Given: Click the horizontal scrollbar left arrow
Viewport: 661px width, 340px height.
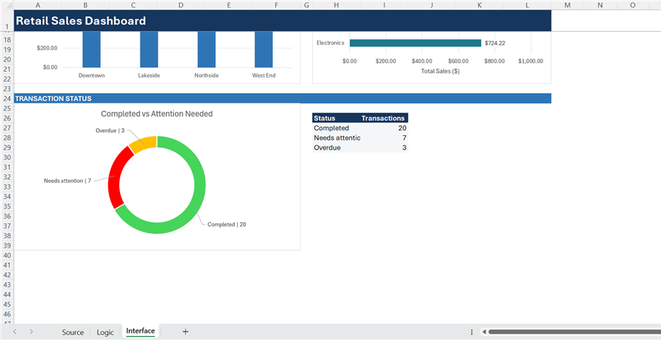Looking at the screenshot, I should click(x=484, y=332).
